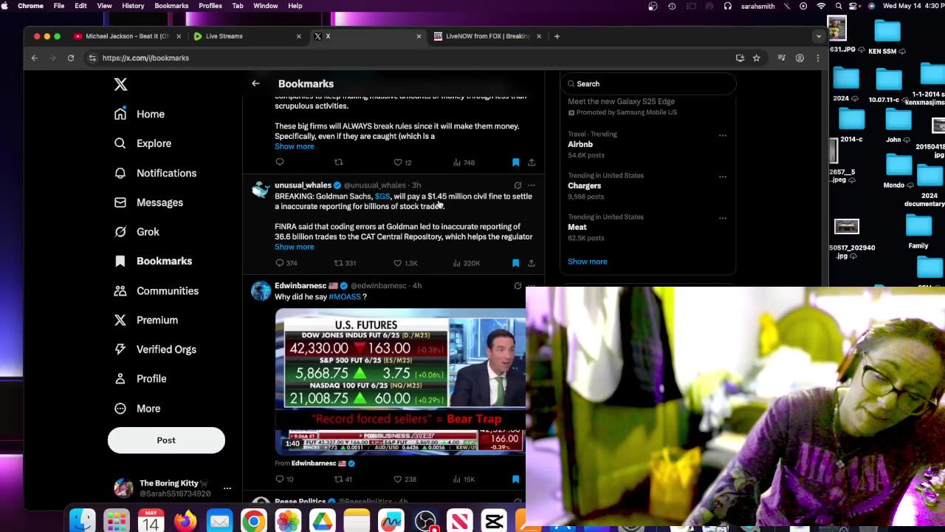Image resolution: width=945 pixels, height=532 pixels.
Task: Open Premium in the sidebar
Action: (146, 320)
